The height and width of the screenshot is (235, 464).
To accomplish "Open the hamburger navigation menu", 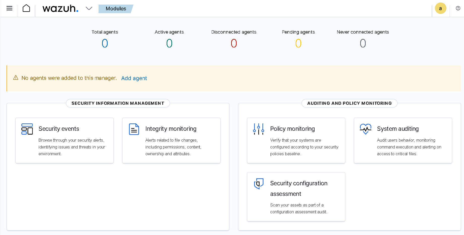I will (10, 8).
